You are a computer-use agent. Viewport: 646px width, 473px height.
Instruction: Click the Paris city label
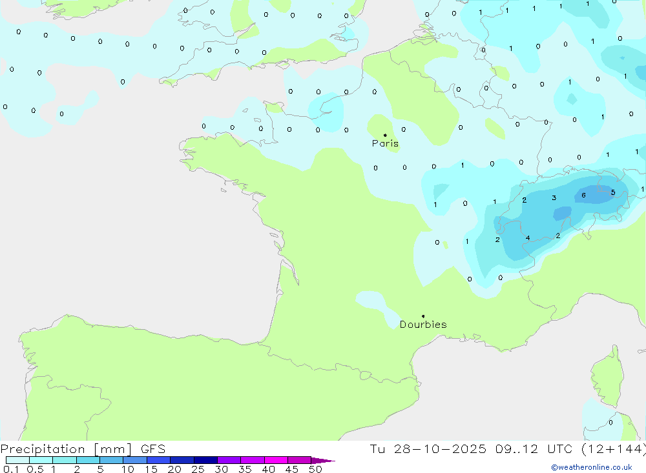[x=385, y=143]
